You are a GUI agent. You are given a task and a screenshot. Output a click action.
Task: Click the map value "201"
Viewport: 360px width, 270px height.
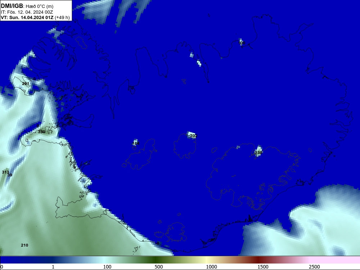pyautogui.click(x=26, y=84)
